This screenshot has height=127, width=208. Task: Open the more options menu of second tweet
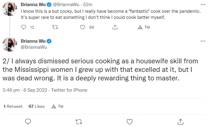pyautogui.click(x=203, y=41)
